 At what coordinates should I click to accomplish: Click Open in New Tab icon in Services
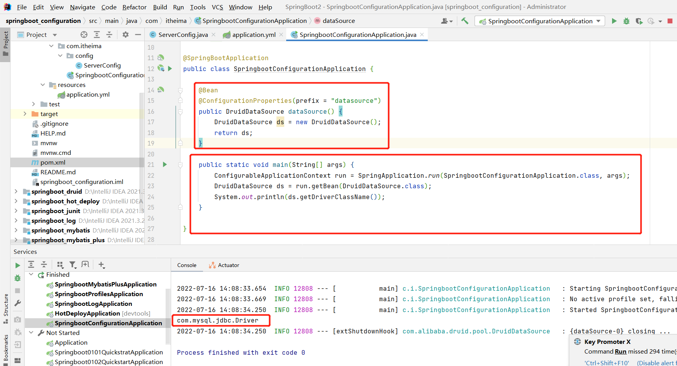[85, 265]
